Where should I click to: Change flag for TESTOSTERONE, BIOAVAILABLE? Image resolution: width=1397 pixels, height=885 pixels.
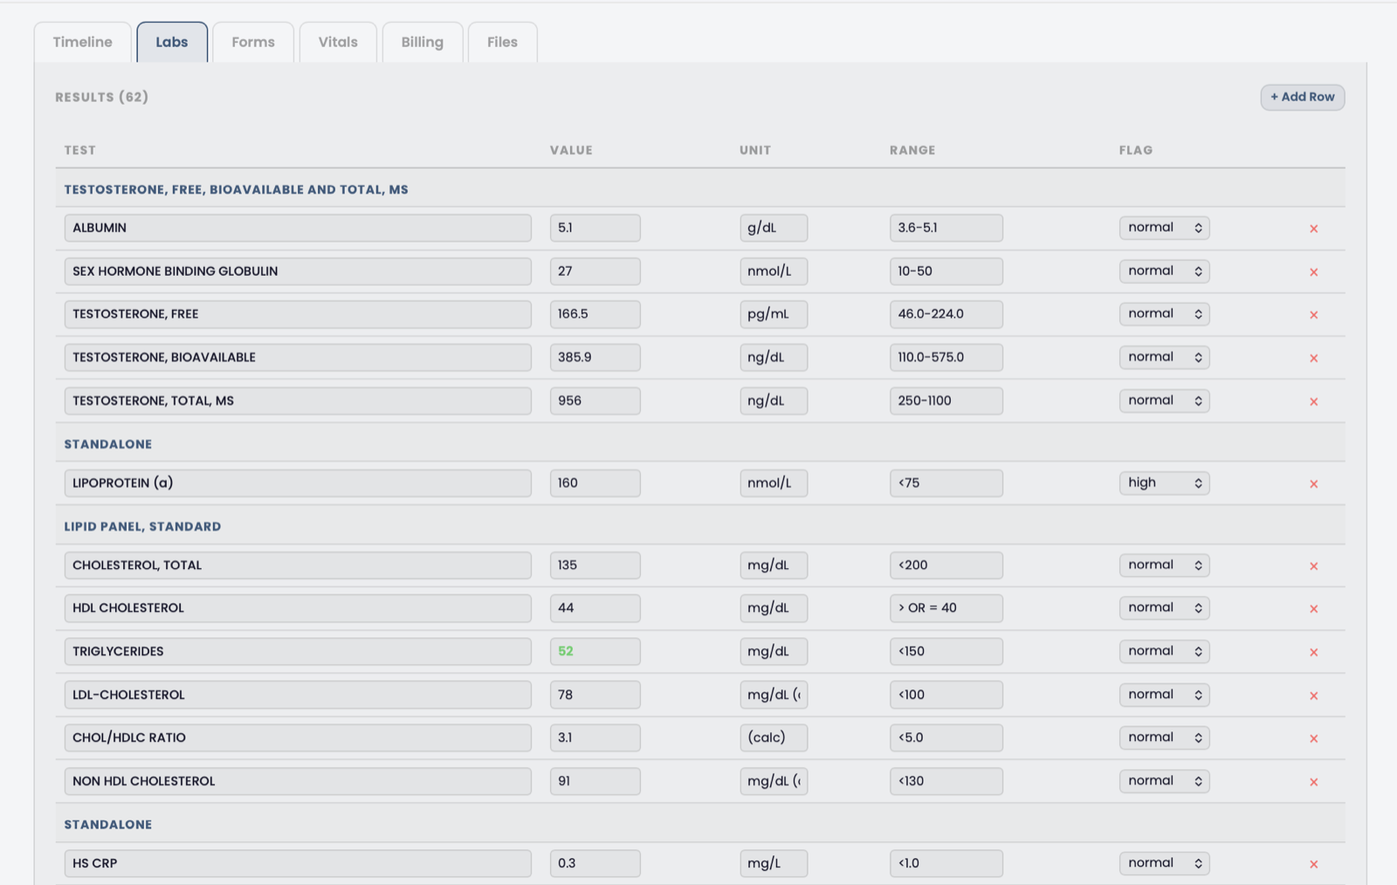pos(1164,358)
